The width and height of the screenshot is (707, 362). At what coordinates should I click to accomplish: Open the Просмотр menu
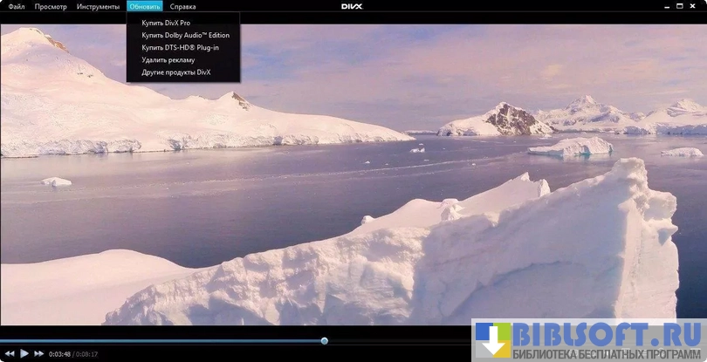[51, 6]
